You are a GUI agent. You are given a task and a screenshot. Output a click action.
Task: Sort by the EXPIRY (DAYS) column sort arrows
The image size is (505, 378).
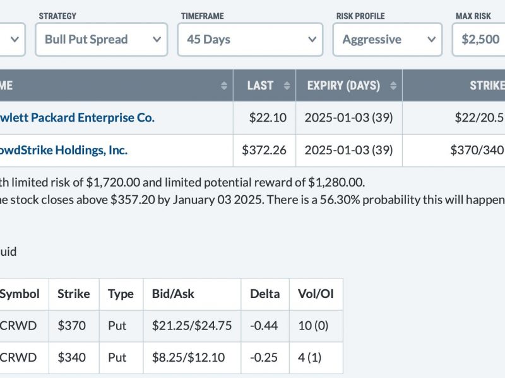point(393,86)
